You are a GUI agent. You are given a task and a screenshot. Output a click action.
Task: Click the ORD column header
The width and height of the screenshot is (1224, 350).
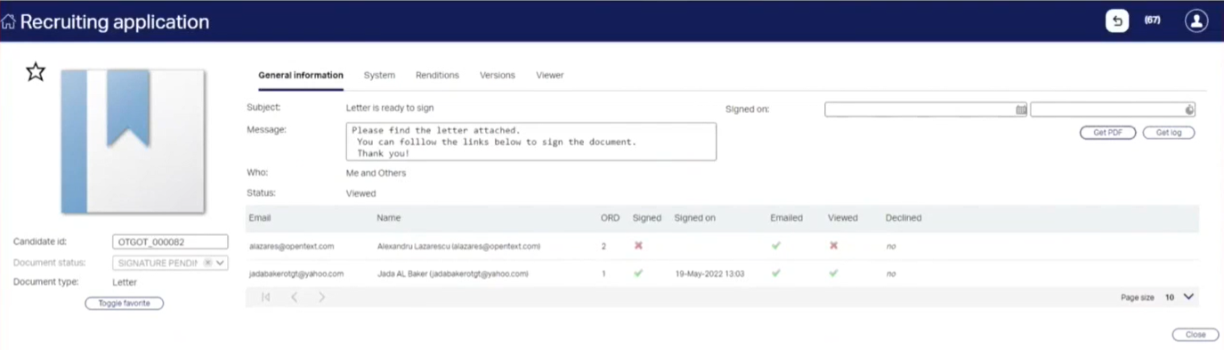(610, 217)
